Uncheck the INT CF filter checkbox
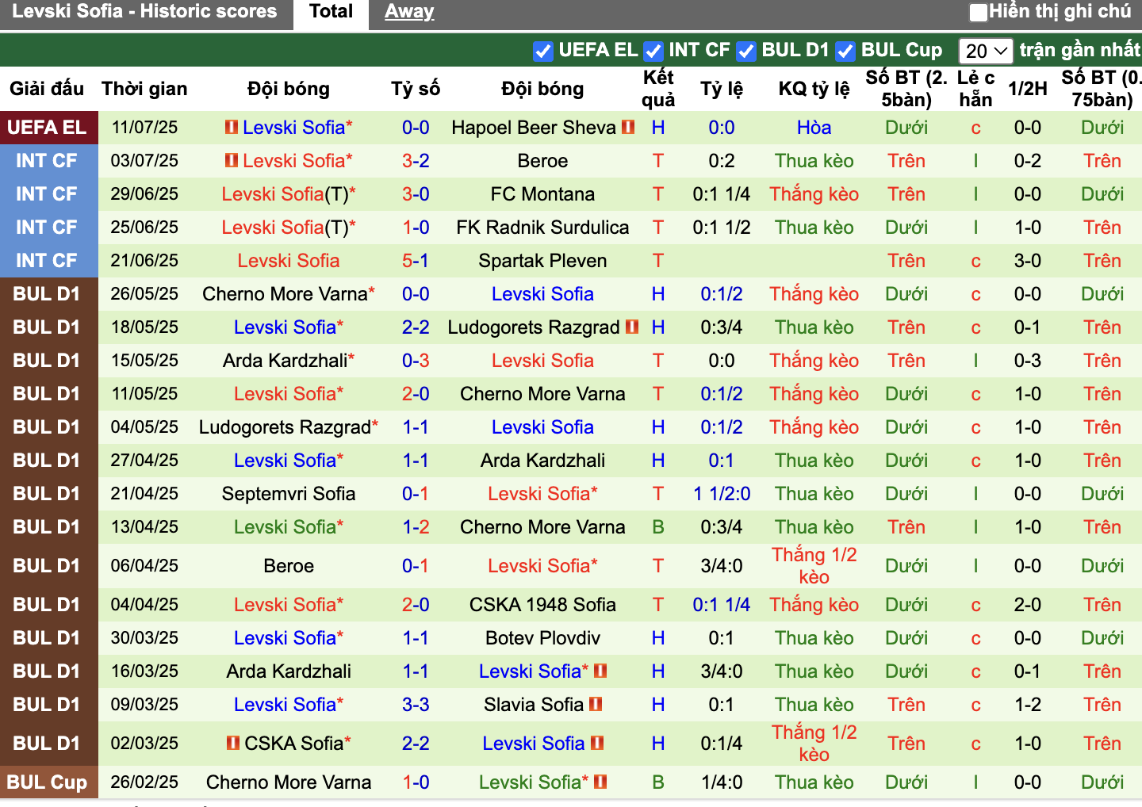The image size is (1142, 807). [x=653, y=51]
